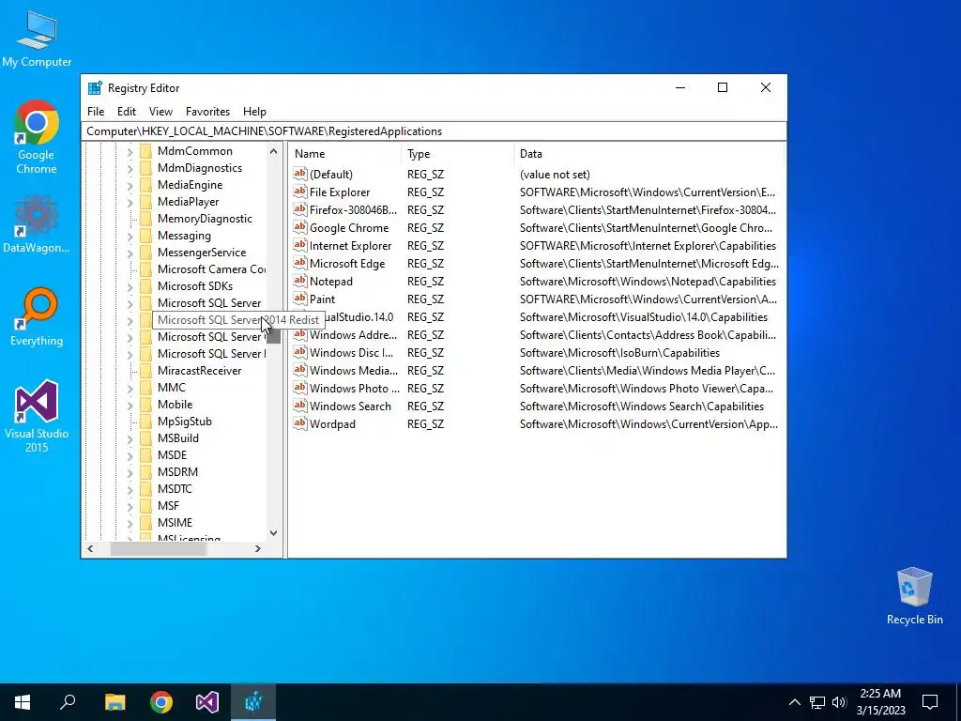Select the Microsoft Edge value
The width and height of the screenshot is (961, 721).
pos(347,264)
